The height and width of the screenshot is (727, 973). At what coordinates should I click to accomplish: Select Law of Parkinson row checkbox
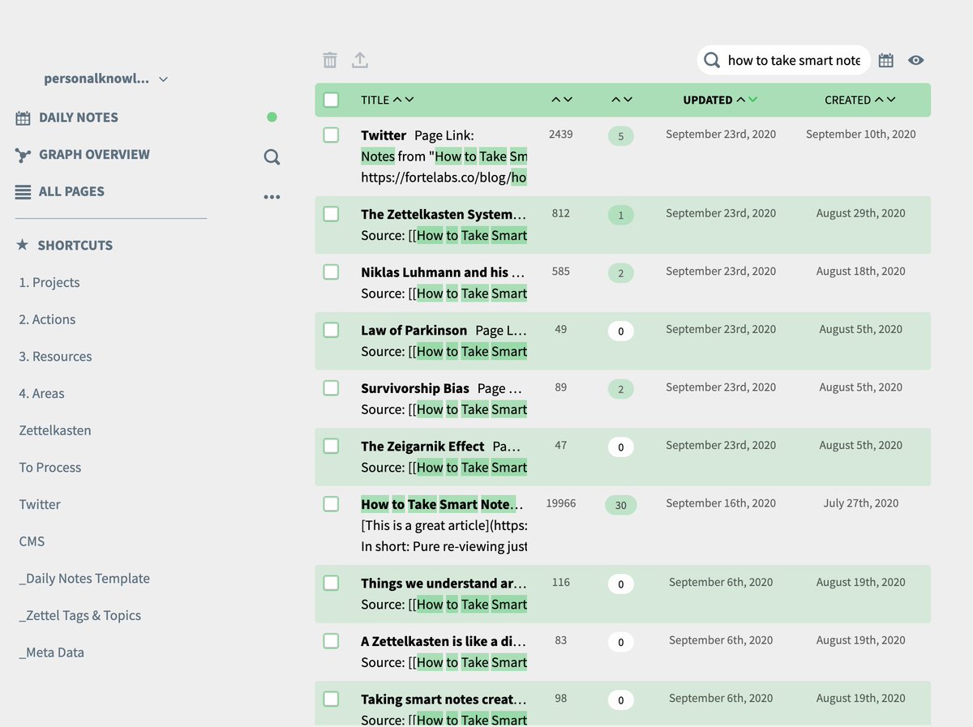point(331,330)
